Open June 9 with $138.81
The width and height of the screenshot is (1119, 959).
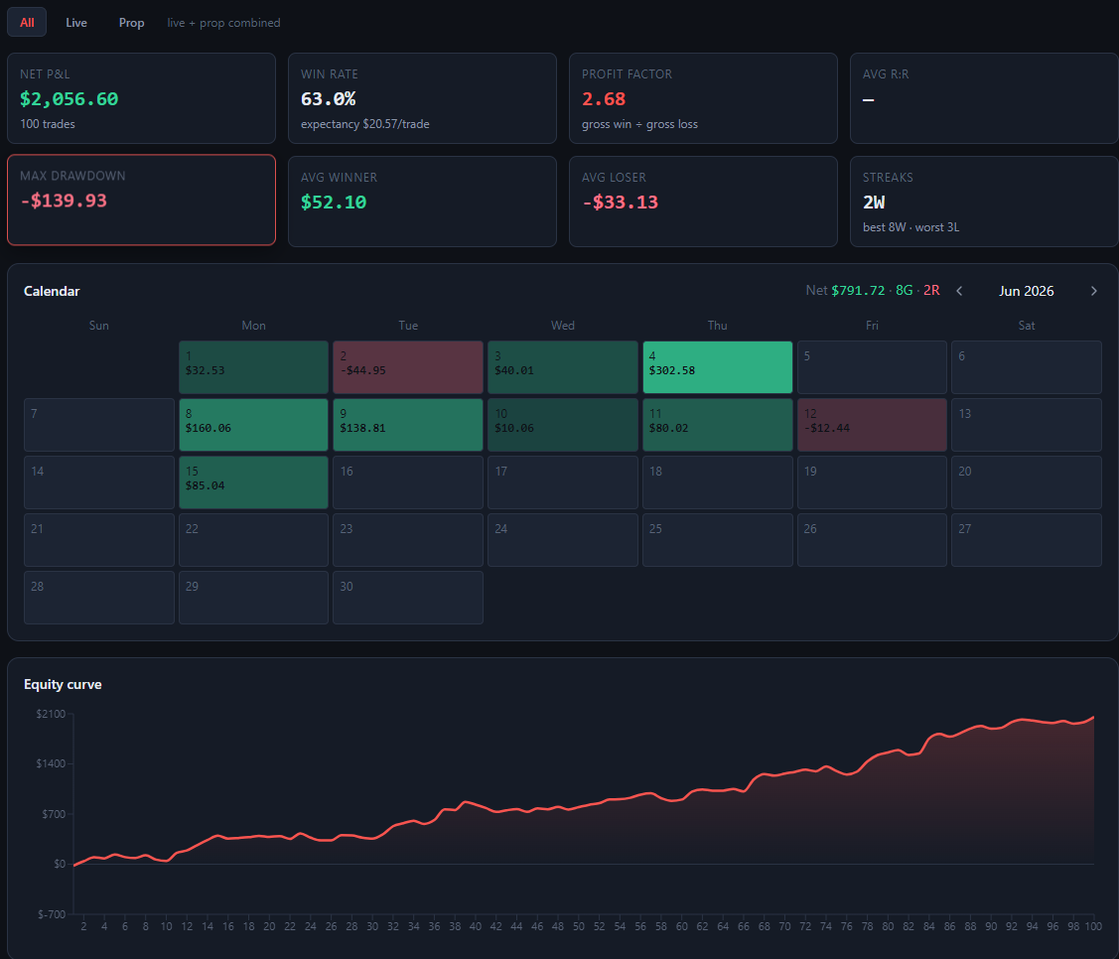(407, 425)
